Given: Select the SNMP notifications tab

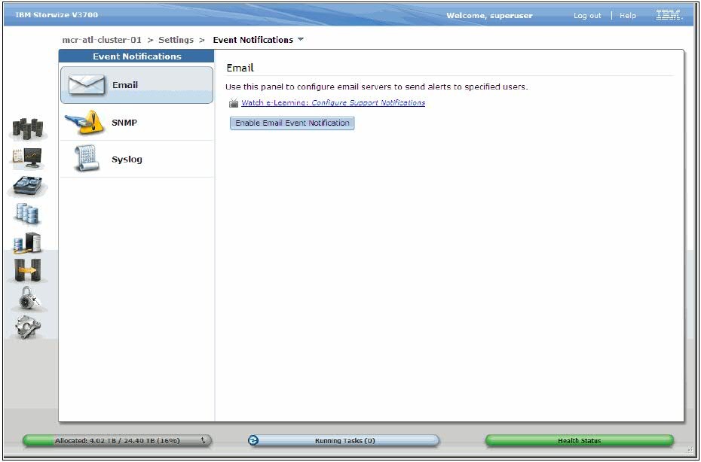Looking at the screenshot, I should pos(136,123).
